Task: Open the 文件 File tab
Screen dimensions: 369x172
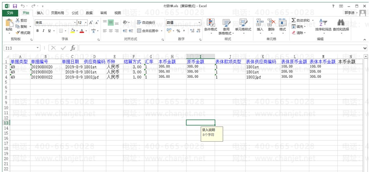Action: click(10, 13)
